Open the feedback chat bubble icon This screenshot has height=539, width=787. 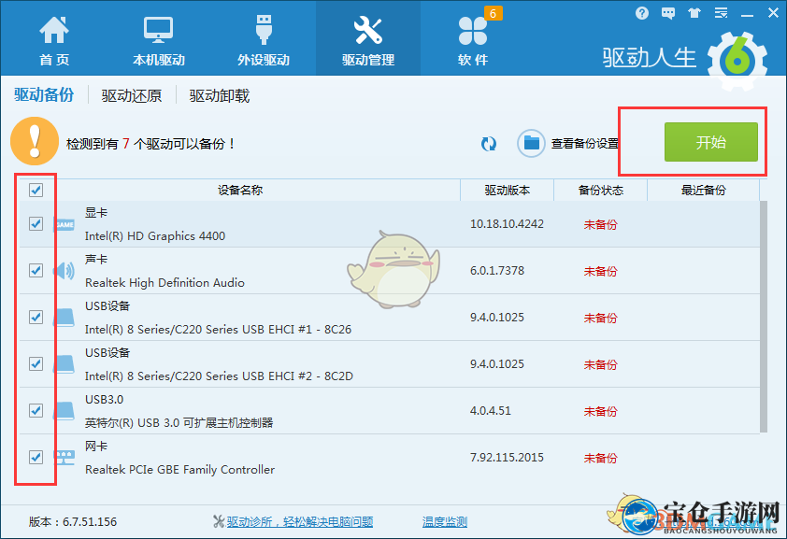[668, 13]
